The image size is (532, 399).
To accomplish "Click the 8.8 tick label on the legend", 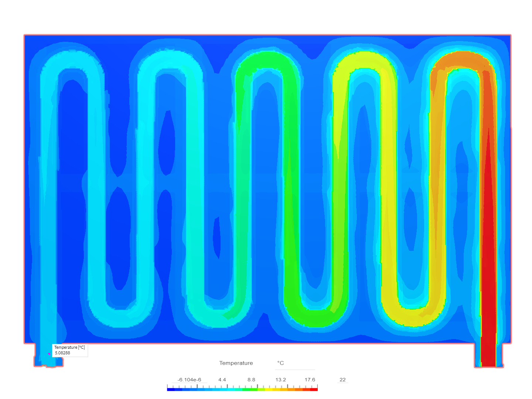I will click(251, 379).
